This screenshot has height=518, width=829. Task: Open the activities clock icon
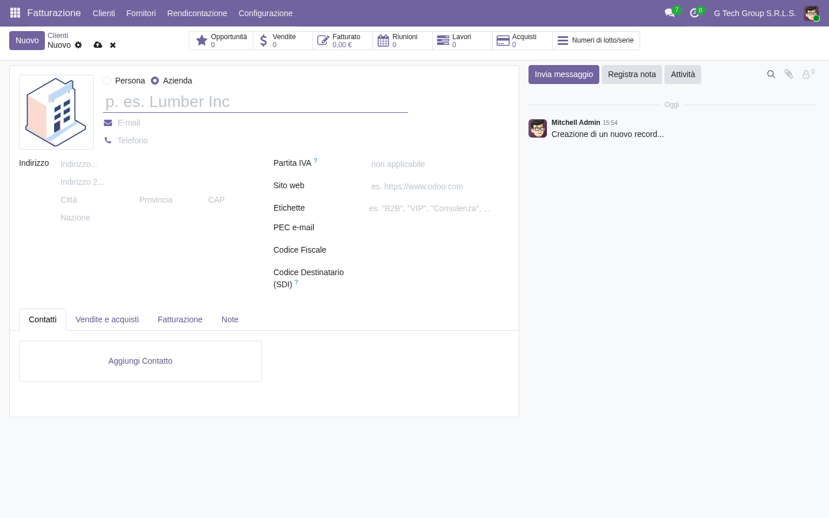click(x=694, y=13)
